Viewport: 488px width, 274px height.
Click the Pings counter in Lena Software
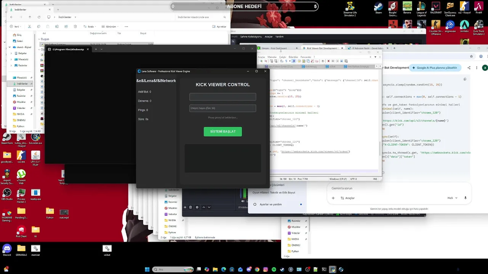[x=143, y=110]
